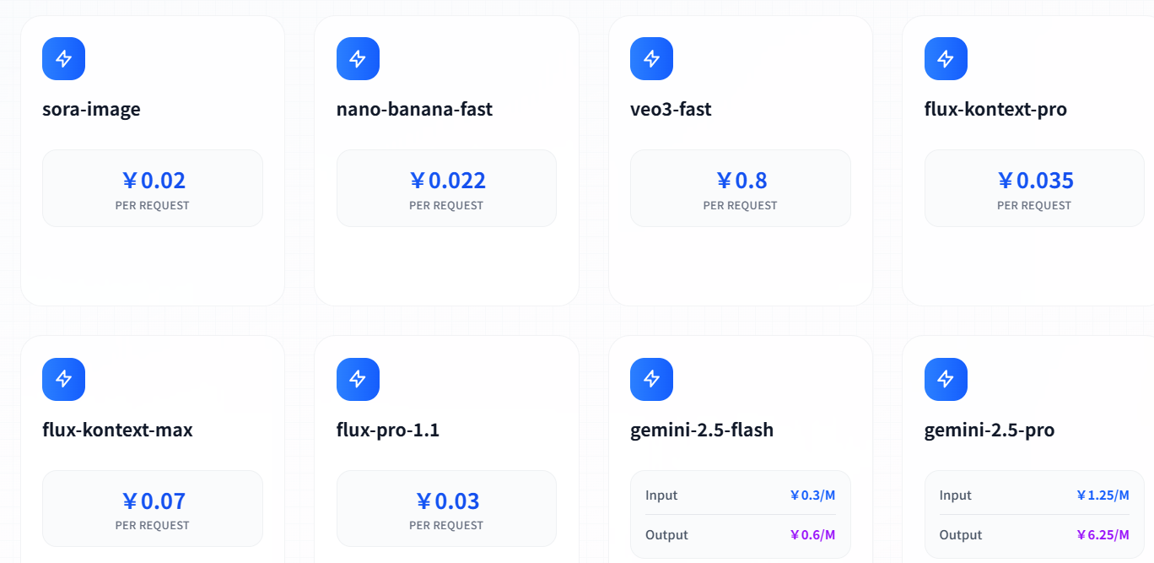Click the lightning icon above nano-banana-fast
The image size is (1154, 563).
[358, 59]
